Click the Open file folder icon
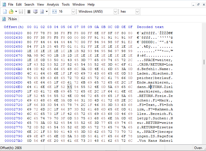The image size is (206, 151). pos(11,11)
